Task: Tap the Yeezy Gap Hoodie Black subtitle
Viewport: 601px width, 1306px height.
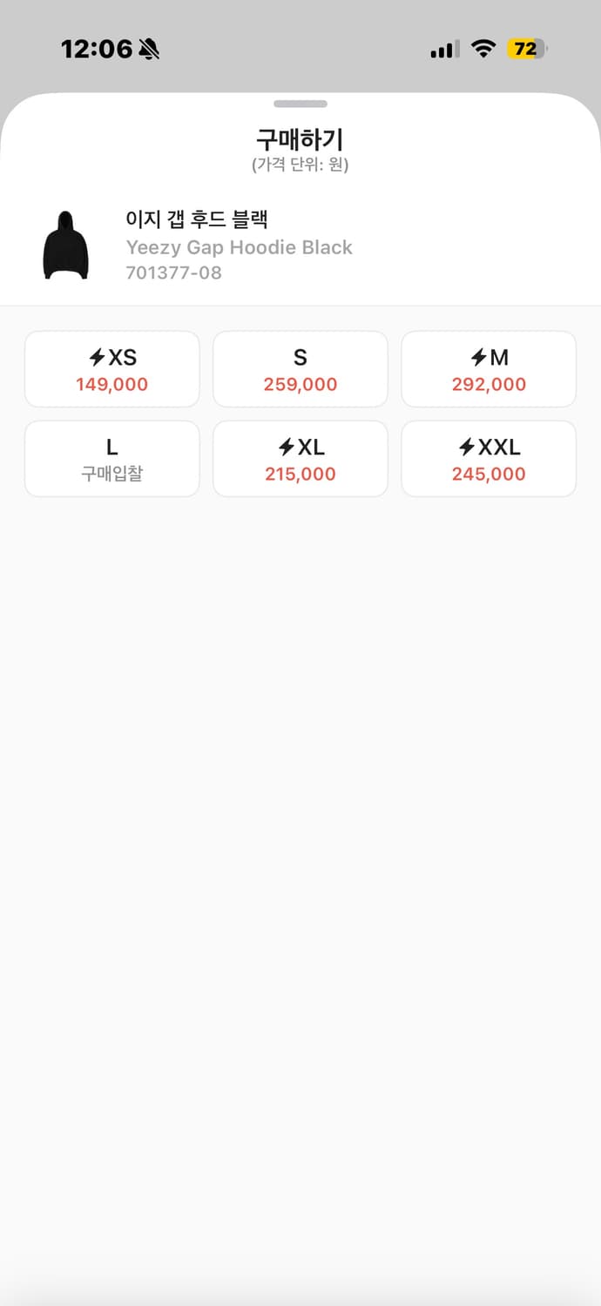Action: (240, 247)
